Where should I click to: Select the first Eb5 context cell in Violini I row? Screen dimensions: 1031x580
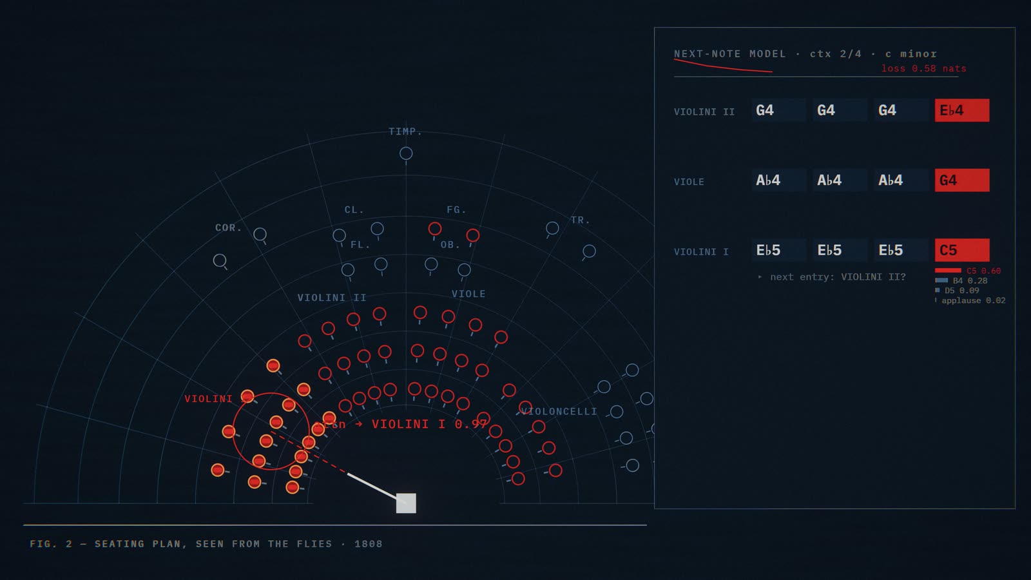tap(778, 250)
